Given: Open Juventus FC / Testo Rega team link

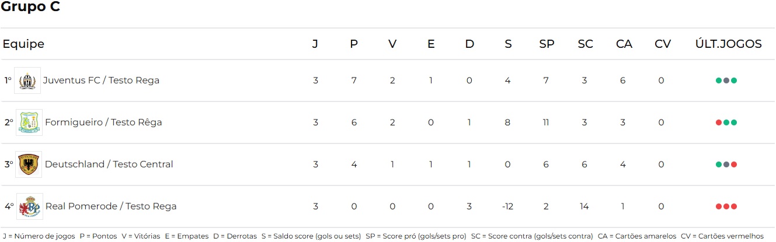Looking at the screenshot, I should tap(101, 80).
